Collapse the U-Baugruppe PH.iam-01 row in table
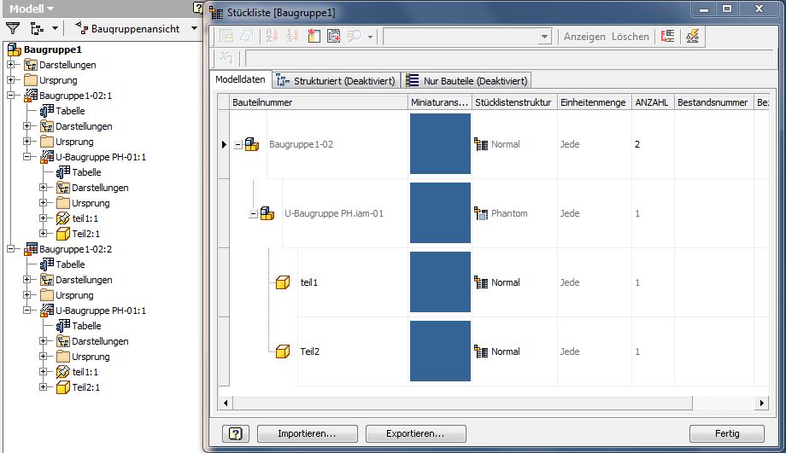The image size is (786, 453). coord(254,214)
